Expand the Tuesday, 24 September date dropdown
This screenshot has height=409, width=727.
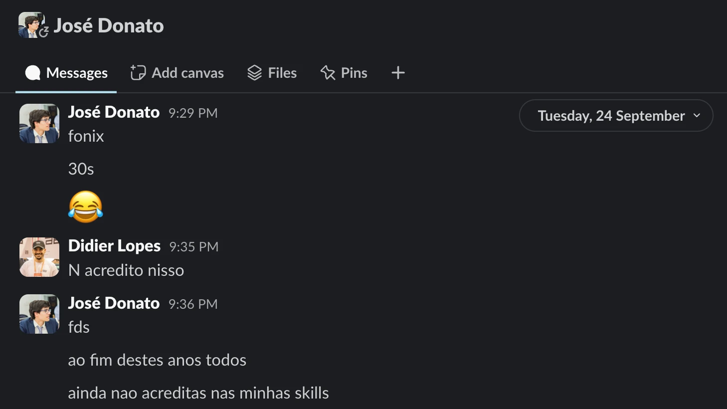[x=616, y=116]
